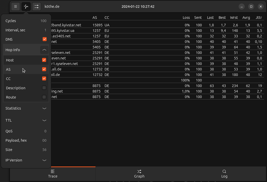The width and height of the screenshot is (267, 182).
Task: Switch to the Log tab
Action: point(224,174)
